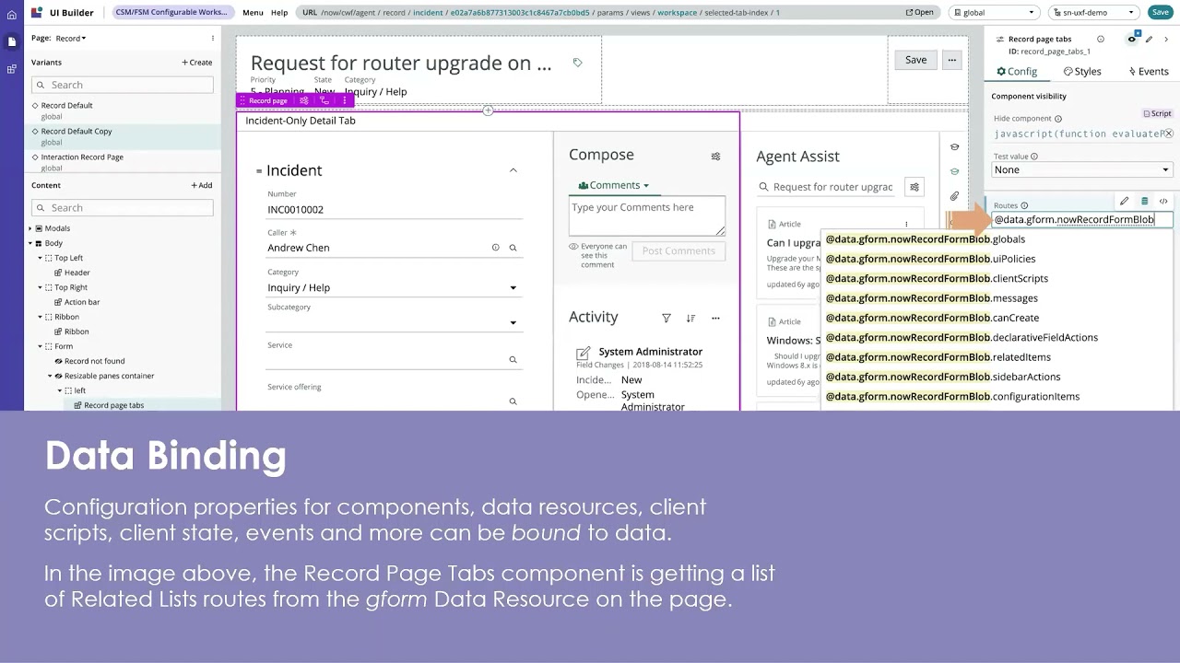Expand the component panel right chevron

[1166, 40]
